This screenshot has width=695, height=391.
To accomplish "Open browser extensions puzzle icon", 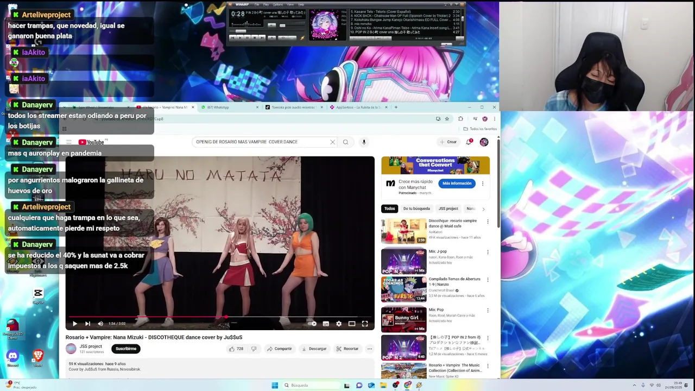I will point(460,119).
